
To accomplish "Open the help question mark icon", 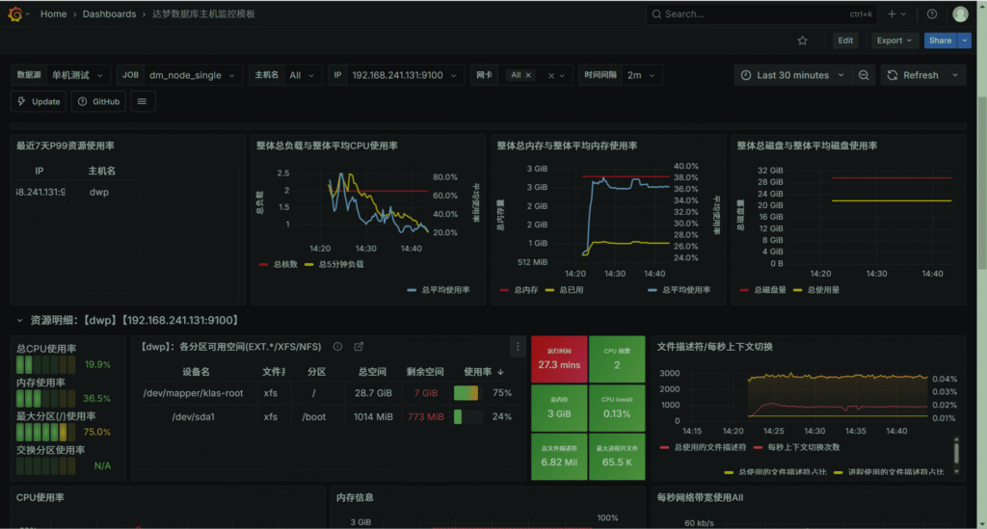I will [x=932, y=14].
